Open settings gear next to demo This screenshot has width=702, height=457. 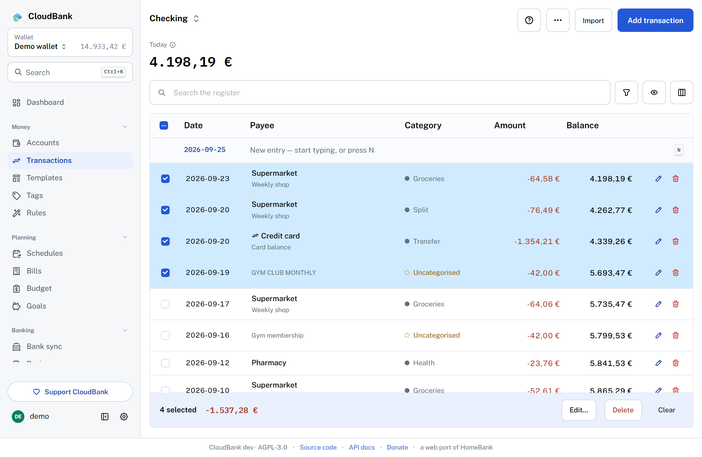[x=124, y=417]
